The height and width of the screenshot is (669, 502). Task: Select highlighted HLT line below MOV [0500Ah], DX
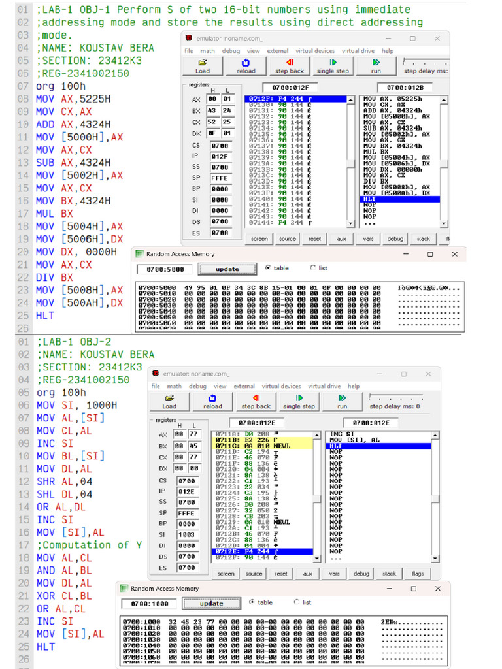[400, 199]
